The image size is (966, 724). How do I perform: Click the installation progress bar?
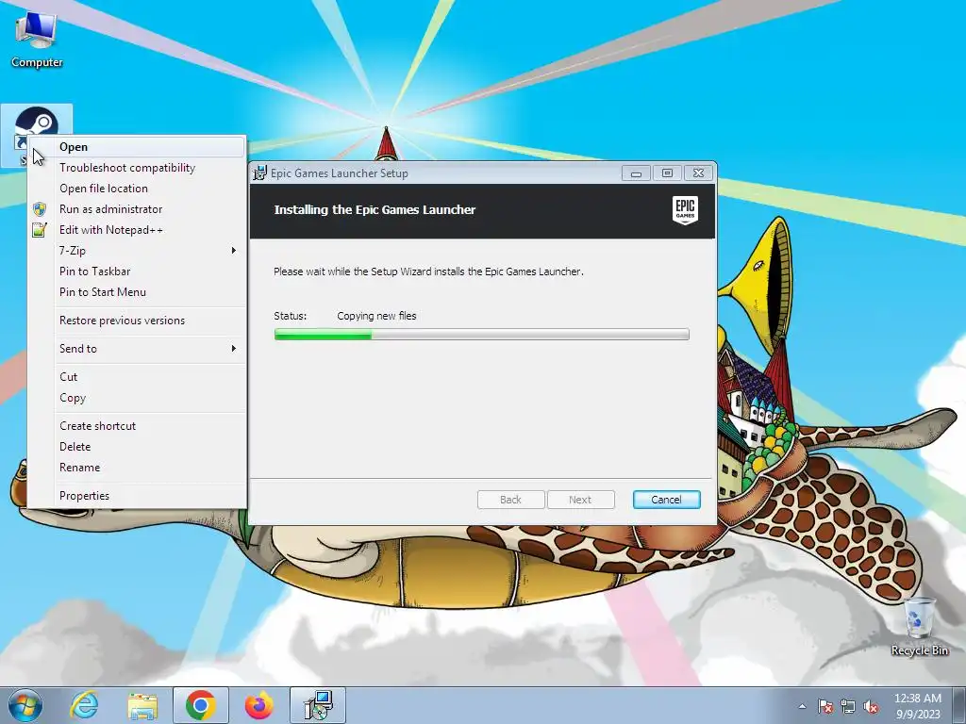(x=482, y=335)
